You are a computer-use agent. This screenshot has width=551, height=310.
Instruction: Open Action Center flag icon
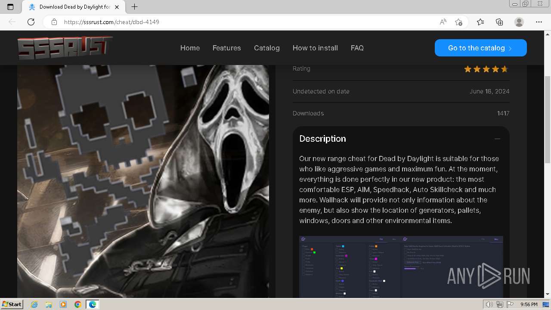click(x=510, y=304)
